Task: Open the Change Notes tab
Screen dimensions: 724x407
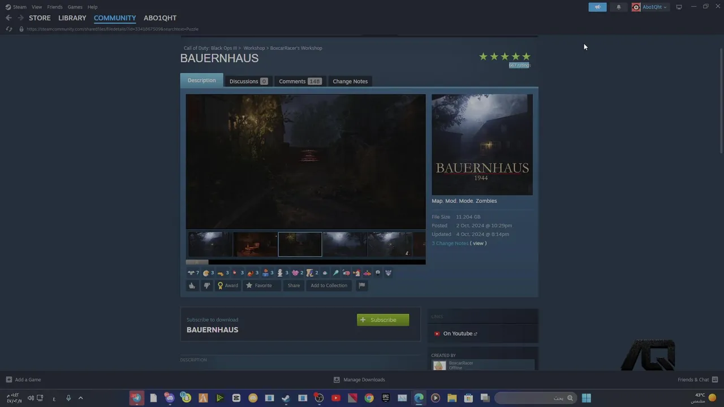Action: 350,81
